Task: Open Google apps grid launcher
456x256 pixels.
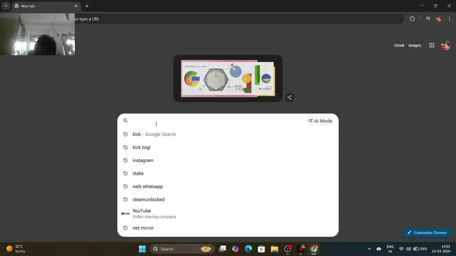Action: pyautogui.click(x=432, y=46)
